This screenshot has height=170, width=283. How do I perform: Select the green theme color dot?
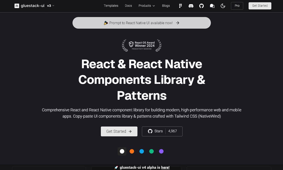151,151
